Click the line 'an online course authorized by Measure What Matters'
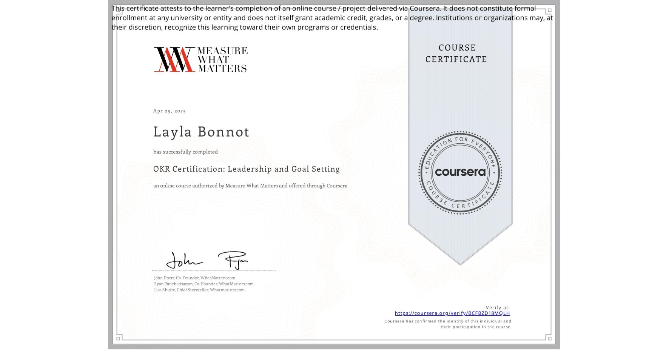Image resolution: width=669 pixels, height=350 pixels. [x=250, y=186]
